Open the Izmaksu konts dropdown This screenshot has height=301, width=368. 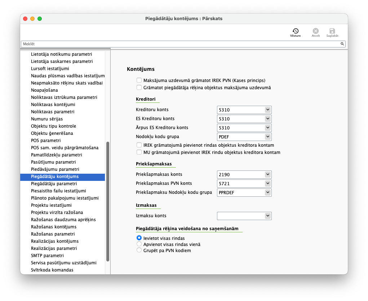pos(267,216)
